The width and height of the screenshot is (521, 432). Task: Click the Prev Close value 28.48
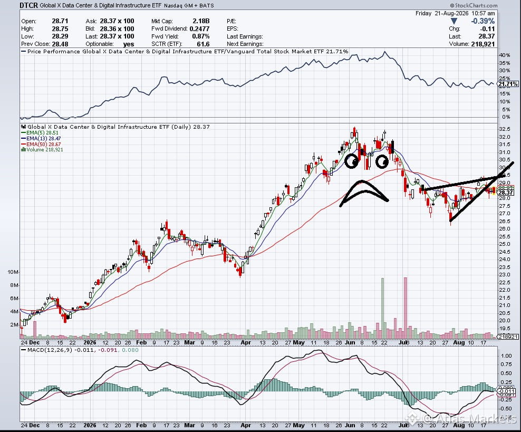coord(60,44)
